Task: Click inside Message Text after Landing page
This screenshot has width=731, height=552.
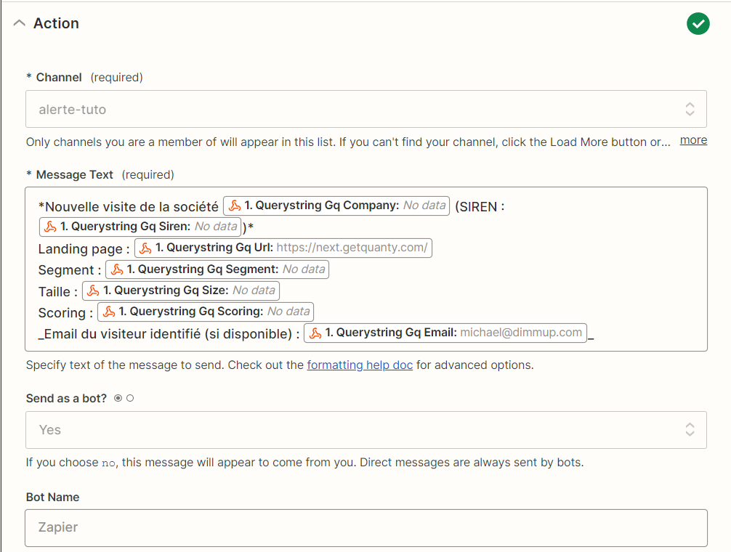Action: click(x=560, y=248)
